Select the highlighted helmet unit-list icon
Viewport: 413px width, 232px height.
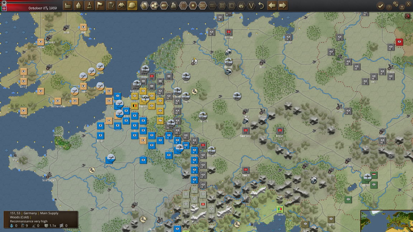pos(132,5)
